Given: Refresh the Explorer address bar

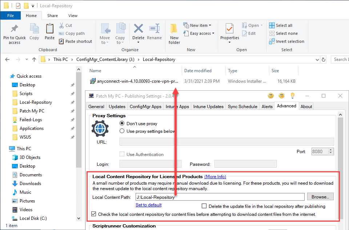Looking at the screenshot, I should click(x=324, y=59).
